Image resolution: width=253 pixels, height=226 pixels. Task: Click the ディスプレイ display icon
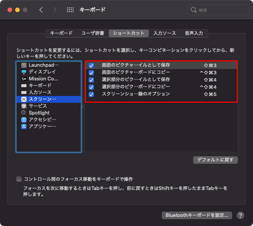coord(24,72)
